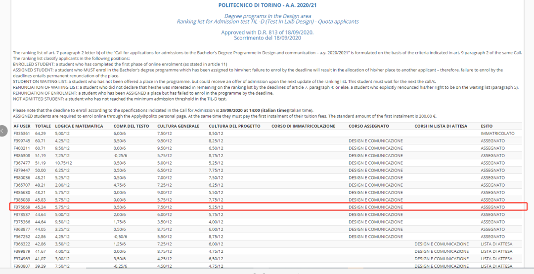Image resolution: width=534 pixels, height=274 pixels.
Task: Click the TOTALE column header
Action: 43,126
